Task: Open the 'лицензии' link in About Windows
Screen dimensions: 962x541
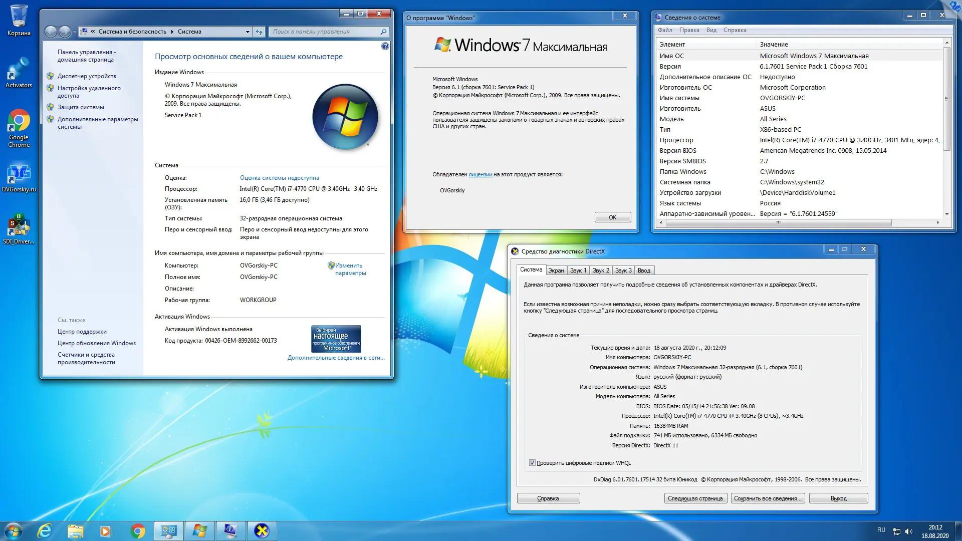Action: pyautogui.click(x=480, y=174)
